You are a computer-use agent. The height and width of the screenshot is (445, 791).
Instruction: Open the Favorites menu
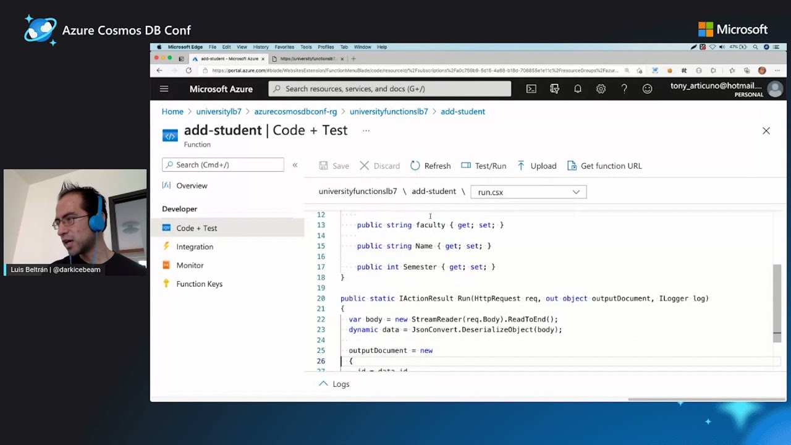[284, 47]
